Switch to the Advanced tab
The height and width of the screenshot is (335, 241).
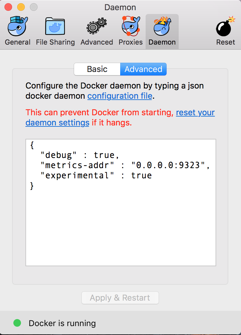point(143,69)
